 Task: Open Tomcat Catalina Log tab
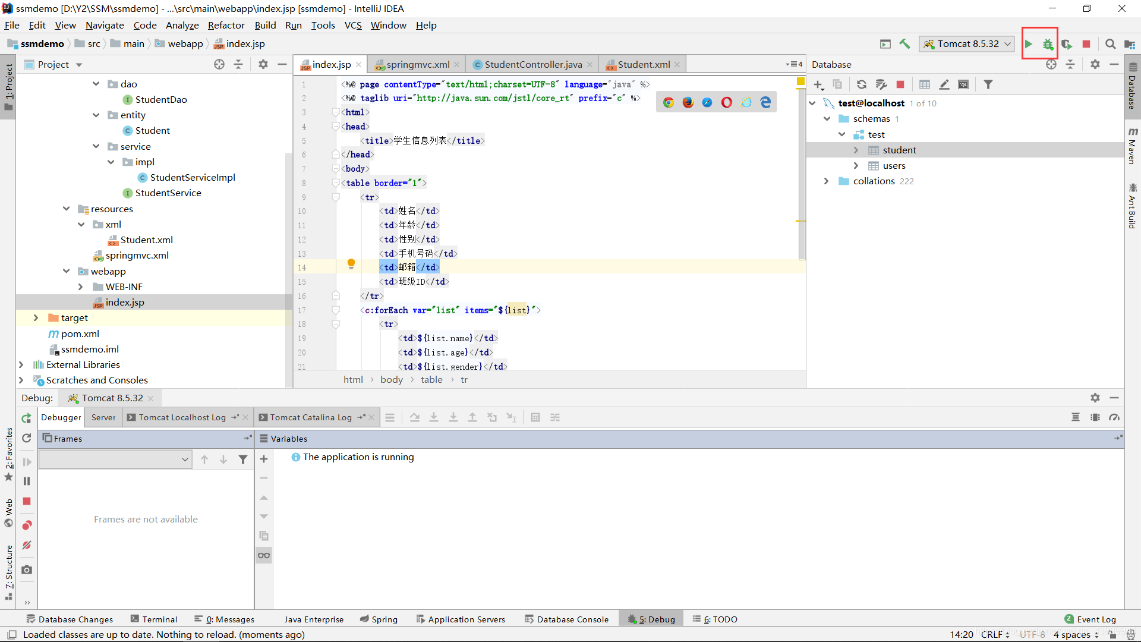pos(311,417)
